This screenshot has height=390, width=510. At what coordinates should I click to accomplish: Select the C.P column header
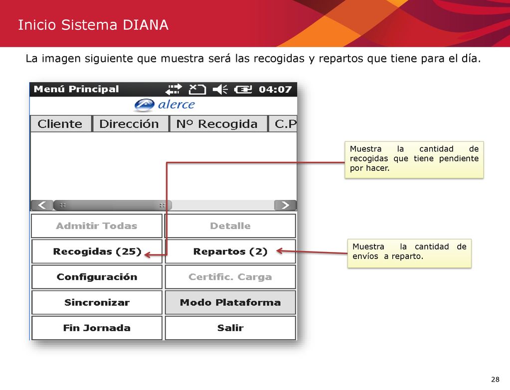click(283, 124)
